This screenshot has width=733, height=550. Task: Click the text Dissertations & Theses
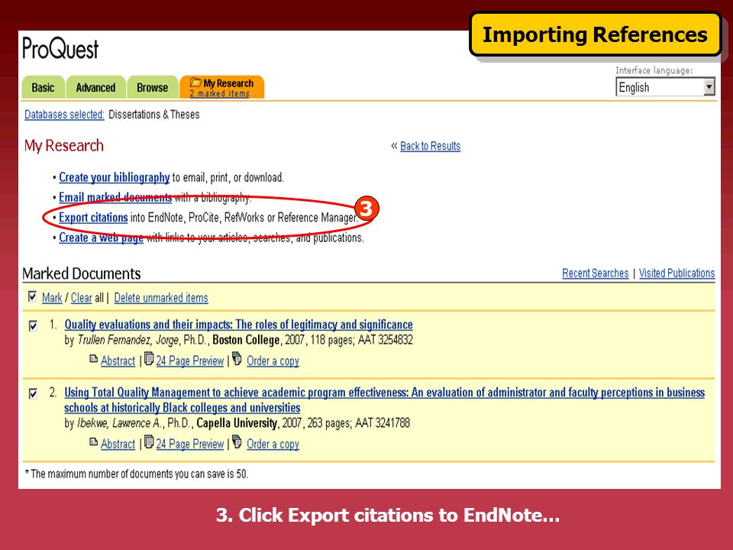click(154, 115)
